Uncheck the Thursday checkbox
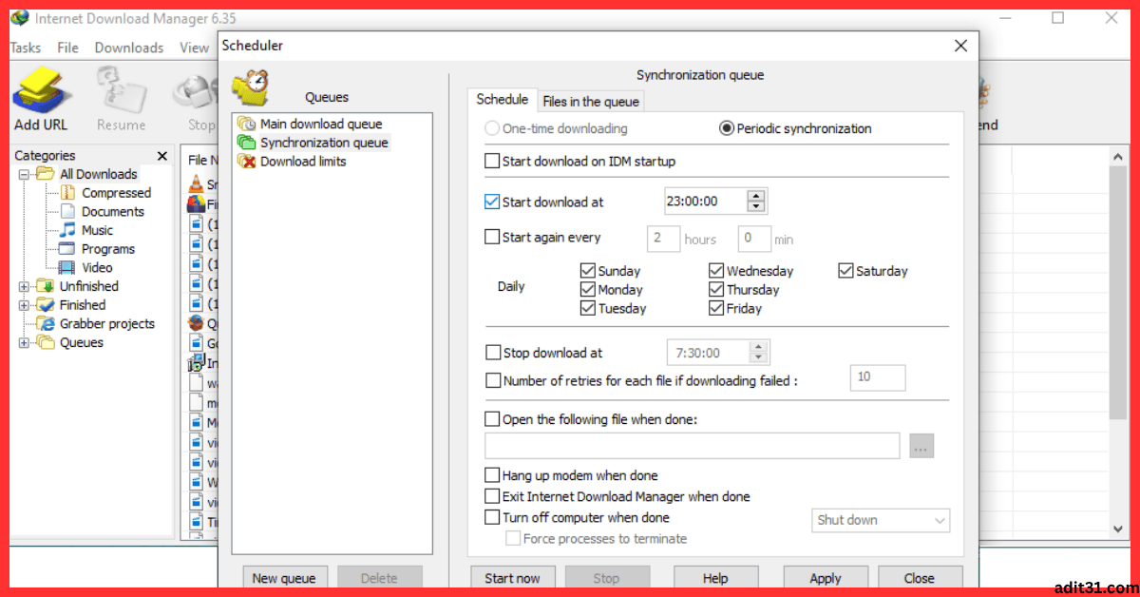 [716, 290]
